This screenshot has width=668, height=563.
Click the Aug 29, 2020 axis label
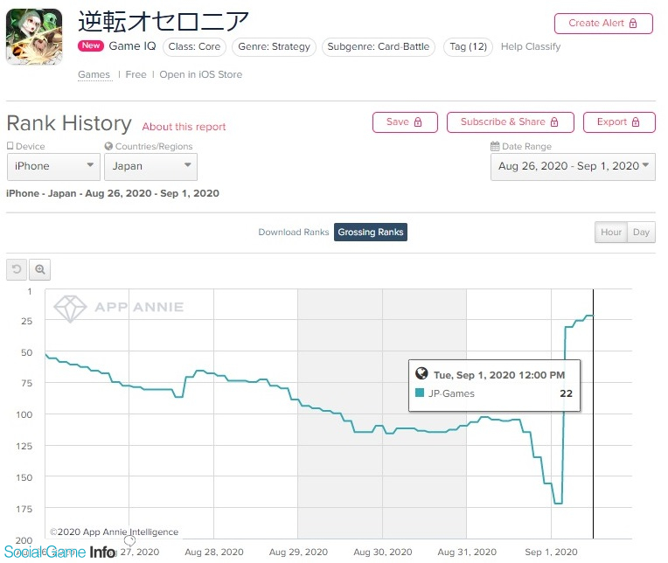pyautogui.click(x=298, y=552)
